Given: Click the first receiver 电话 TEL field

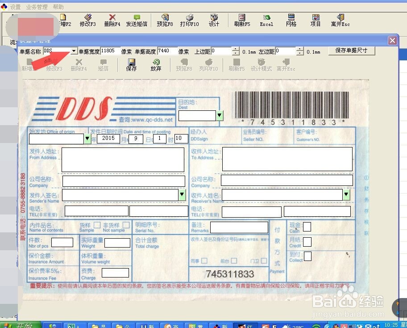Looking at the screenshot, I should 252,212.
